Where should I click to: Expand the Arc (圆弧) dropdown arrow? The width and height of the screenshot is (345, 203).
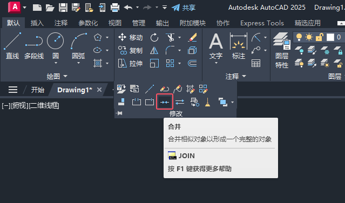(78, 63)
